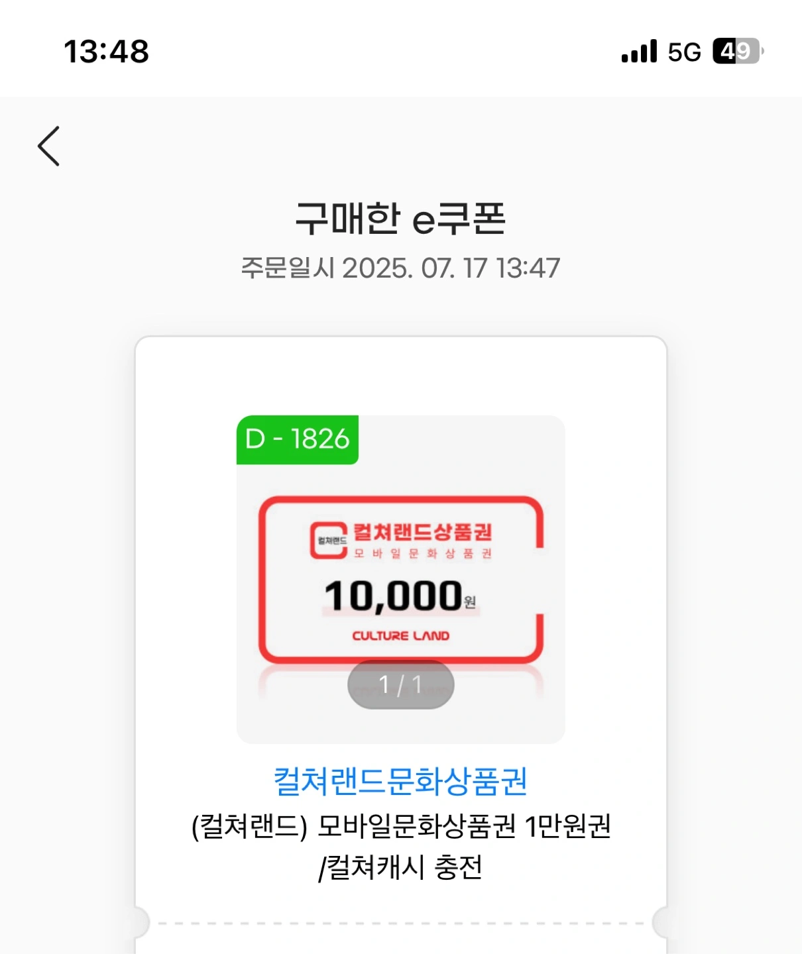Tap the red Cultureland logo icon
The height and width of the screenshot is (954, 802).
tap(329, 541)
